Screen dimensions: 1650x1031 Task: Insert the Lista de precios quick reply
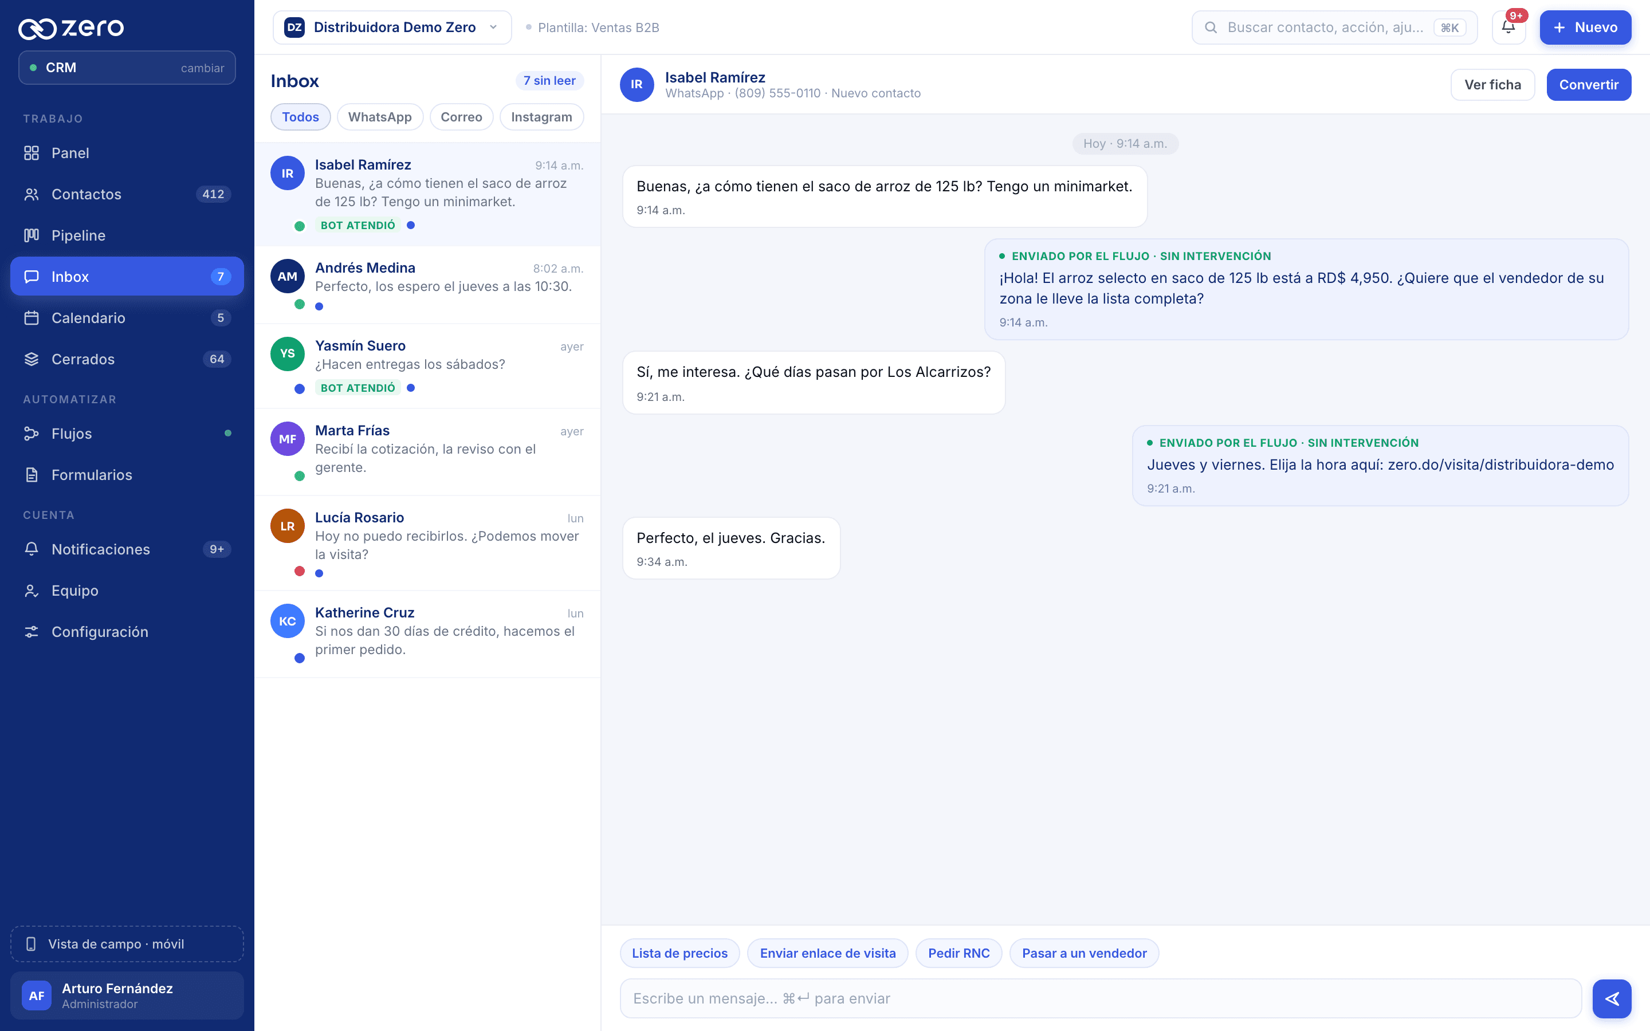(680, 953)
